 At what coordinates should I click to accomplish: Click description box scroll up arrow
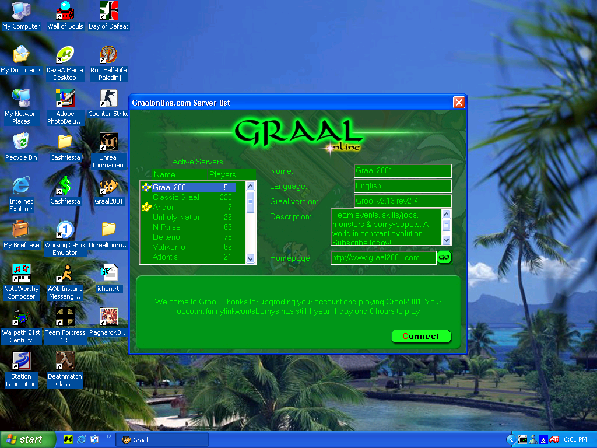(446, 214)
